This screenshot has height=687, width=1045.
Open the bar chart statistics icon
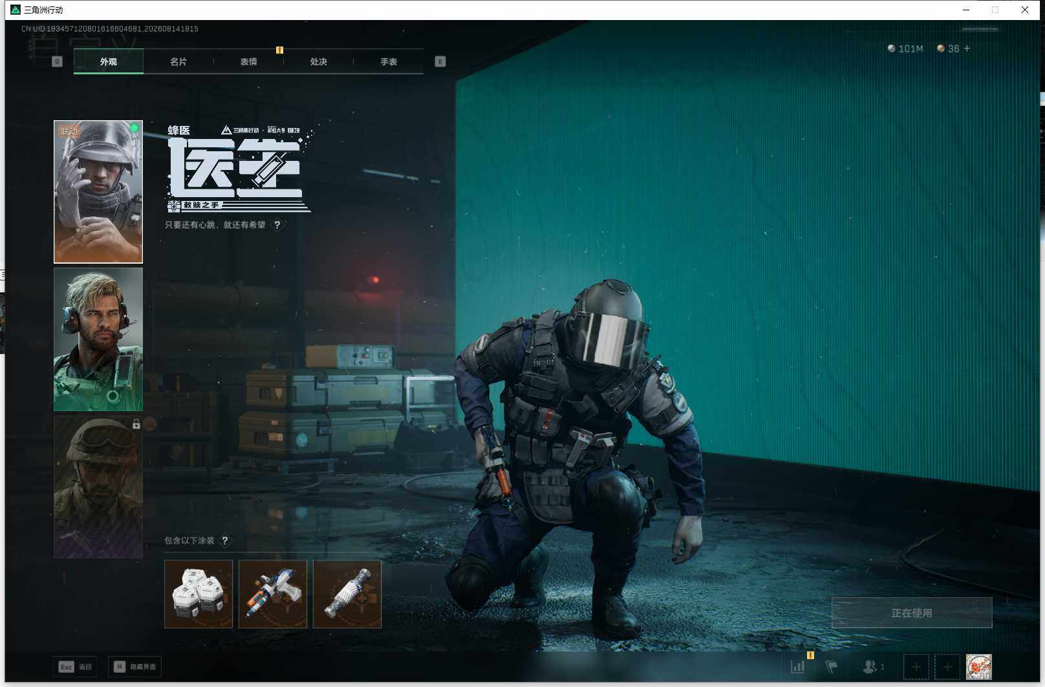coord(798,666)
